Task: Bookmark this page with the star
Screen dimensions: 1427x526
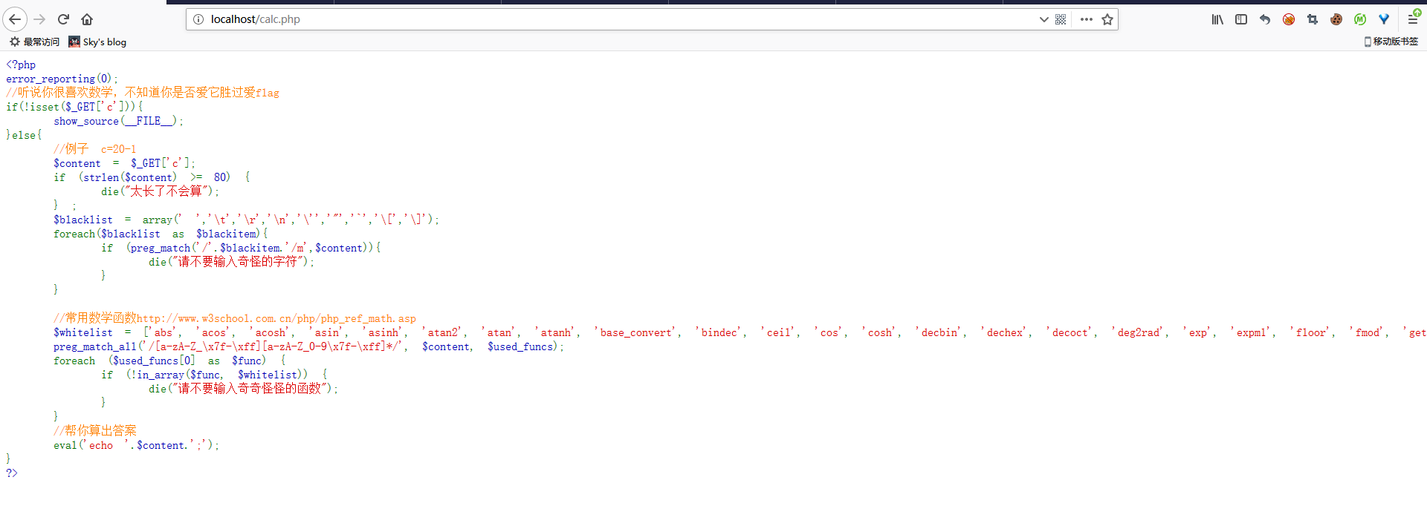Action: point(1107,19)
